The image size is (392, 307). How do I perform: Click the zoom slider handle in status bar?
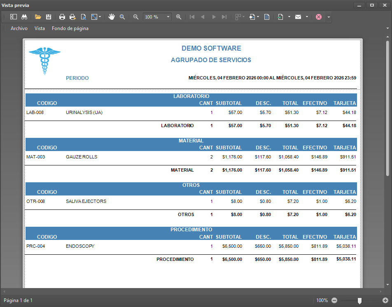pos(359,301)
